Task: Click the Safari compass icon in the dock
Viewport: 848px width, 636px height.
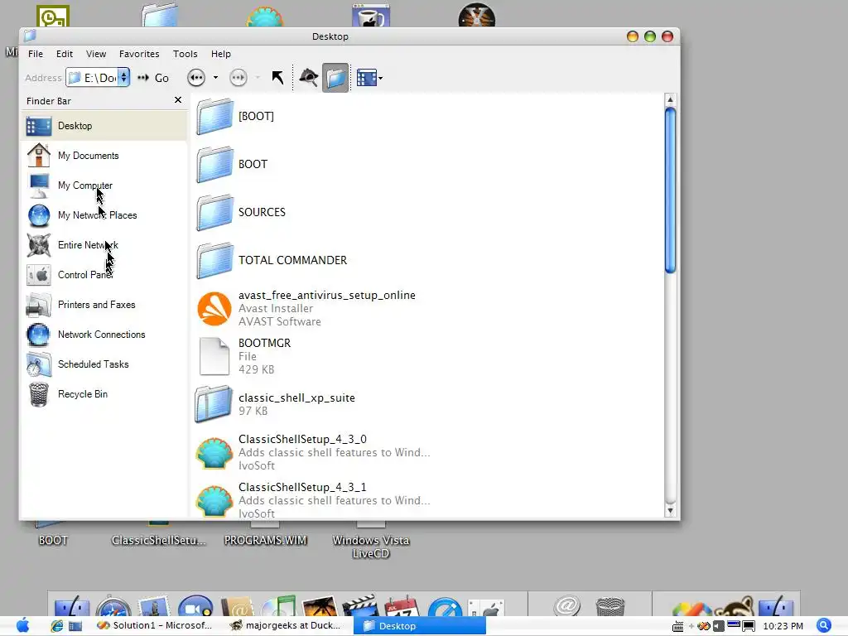Action: [x=113, y=605]
